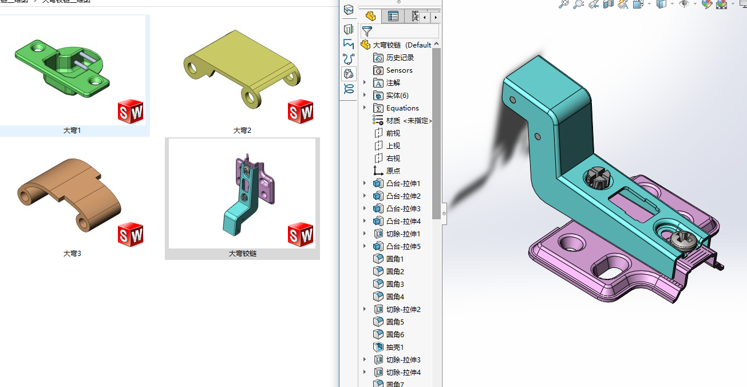Click the left tab-scroll arrow

click(x=425, y=18)
